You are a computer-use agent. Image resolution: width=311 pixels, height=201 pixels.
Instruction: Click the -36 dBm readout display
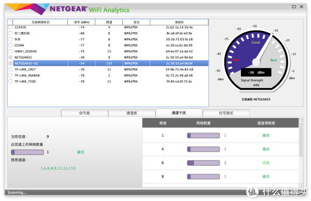256,73
